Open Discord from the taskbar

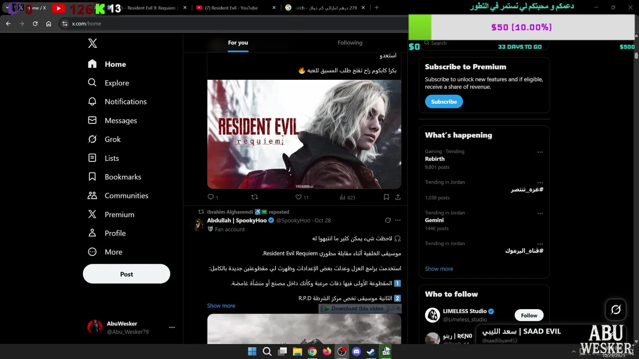(x=356, y=352)
